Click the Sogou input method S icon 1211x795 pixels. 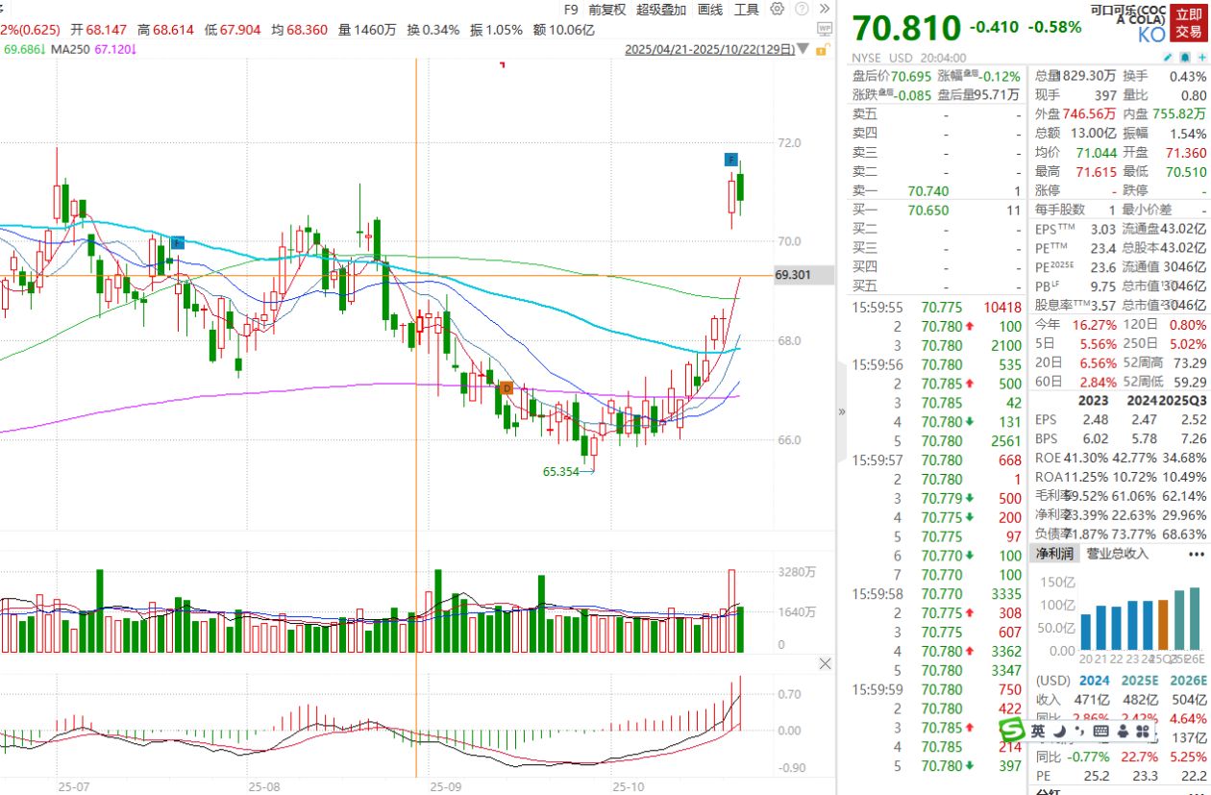[1013, 731]
